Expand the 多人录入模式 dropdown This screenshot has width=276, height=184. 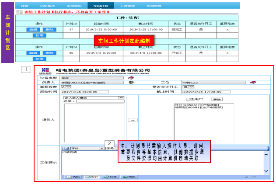pyautogui.click(x=122, y=98)
